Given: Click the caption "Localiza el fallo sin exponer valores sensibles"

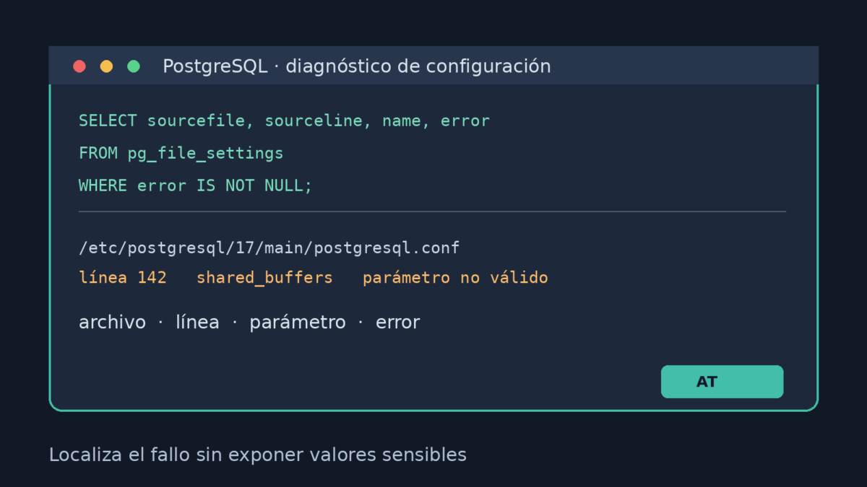Looking at the screenshot, I should [x=258, y=455].
